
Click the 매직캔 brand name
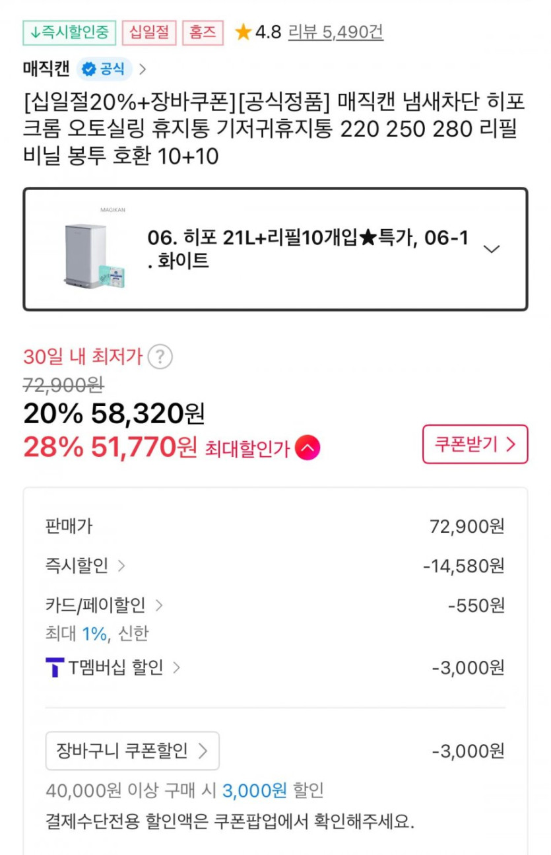coord(46,69)
